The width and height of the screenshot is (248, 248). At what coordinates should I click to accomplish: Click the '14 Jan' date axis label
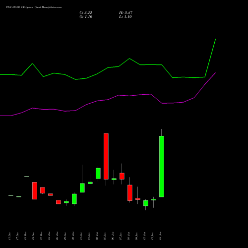160,236
